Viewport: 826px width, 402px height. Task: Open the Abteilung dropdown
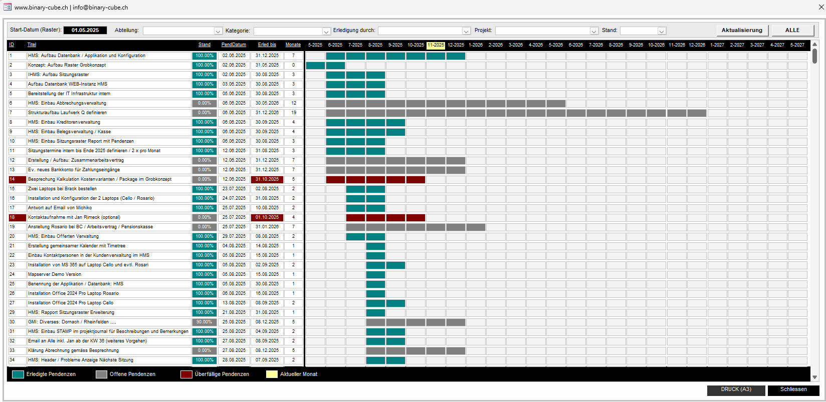218,31
